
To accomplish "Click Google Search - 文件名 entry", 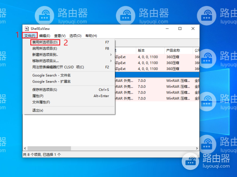I will pos(70,75).
